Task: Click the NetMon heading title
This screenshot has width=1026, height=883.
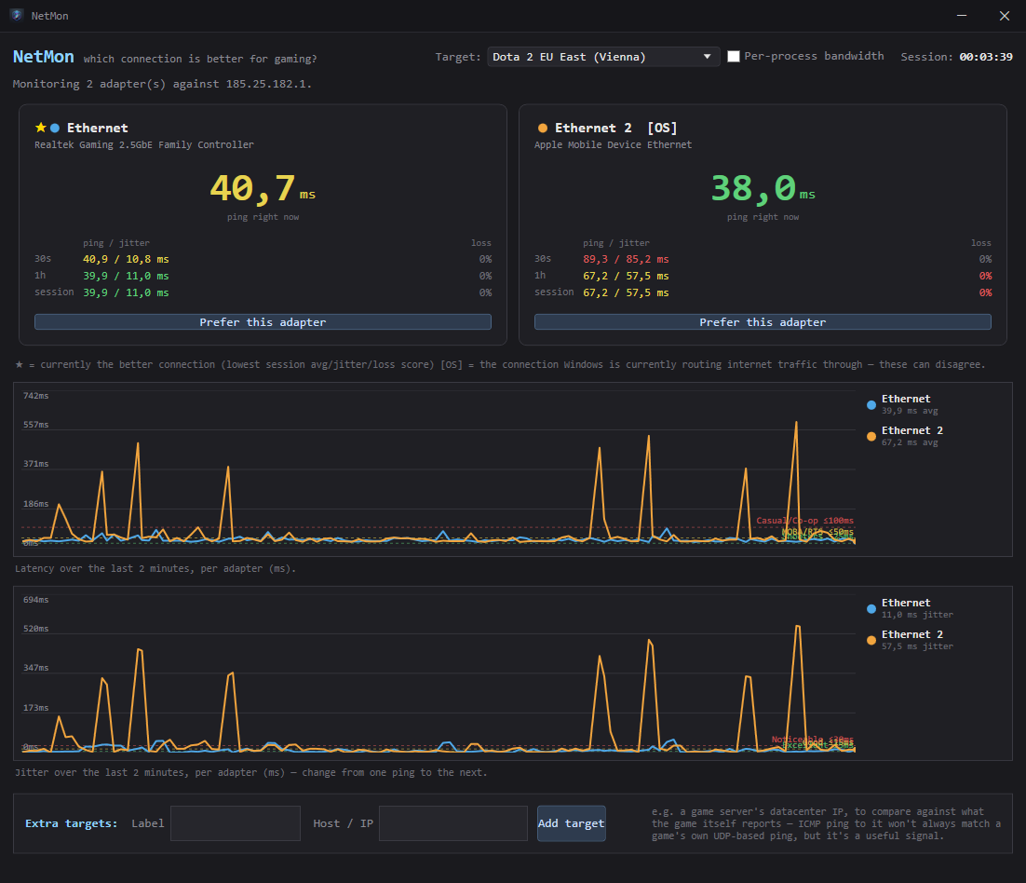Action: coord(43,57)
